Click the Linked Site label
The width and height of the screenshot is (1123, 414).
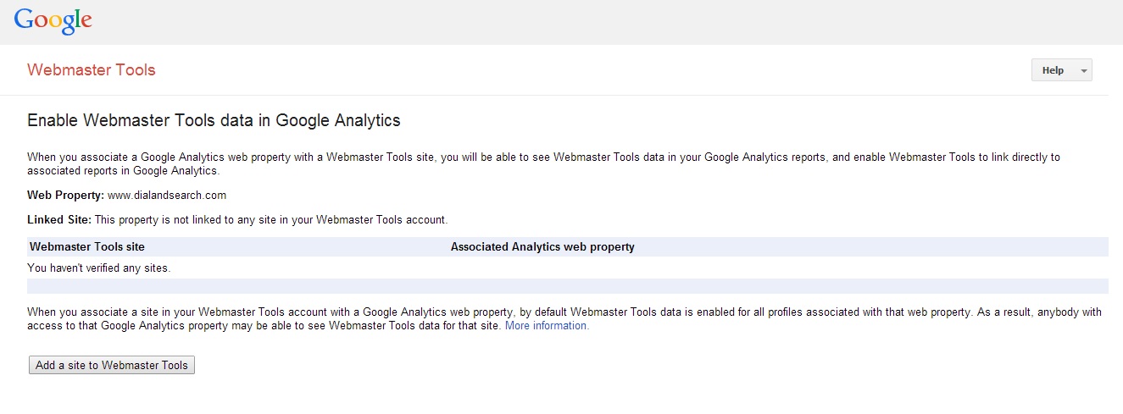[59, 220]
